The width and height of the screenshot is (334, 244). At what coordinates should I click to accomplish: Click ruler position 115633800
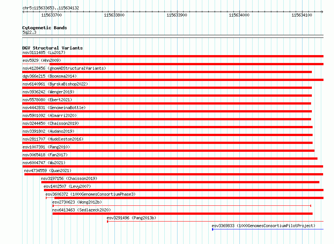pyautogui.click(x=114, y=15)
